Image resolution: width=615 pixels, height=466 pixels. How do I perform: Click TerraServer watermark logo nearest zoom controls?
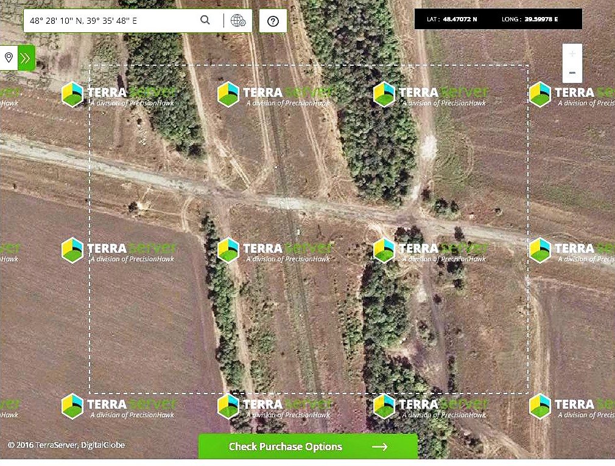pos(539,94)
